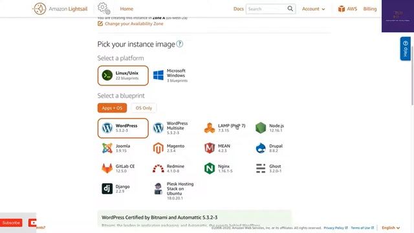
Task: Open help icon next to Pick your instance image
Action: click(x=180, y=44)
